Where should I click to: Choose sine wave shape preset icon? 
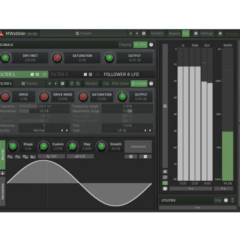[10, 157]
